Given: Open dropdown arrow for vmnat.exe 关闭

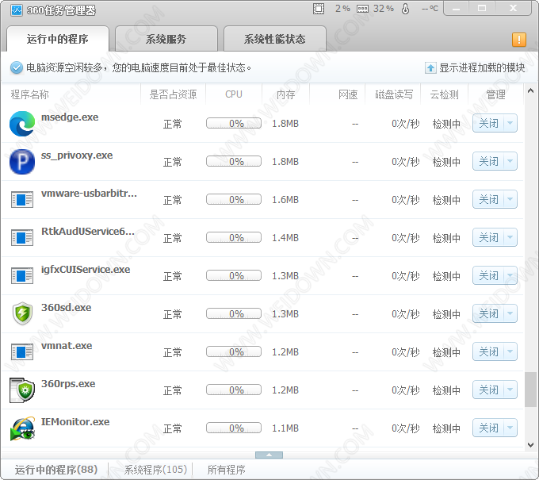Looking at the screenshot, I should click(x=510, y=351).
